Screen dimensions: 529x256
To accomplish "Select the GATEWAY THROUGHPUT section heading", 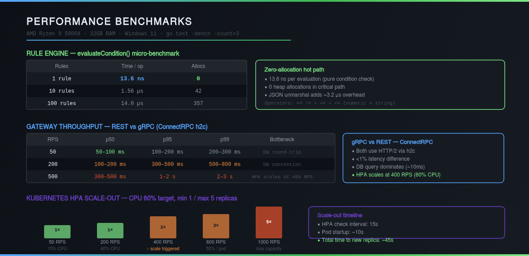I will pyautogui.click(x=117, y=126).
